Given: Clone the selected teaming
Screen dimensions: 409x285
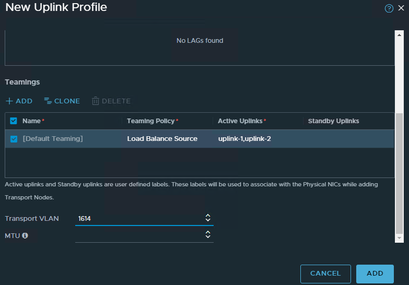Looking at the screenshot, I should pos(62,101).
